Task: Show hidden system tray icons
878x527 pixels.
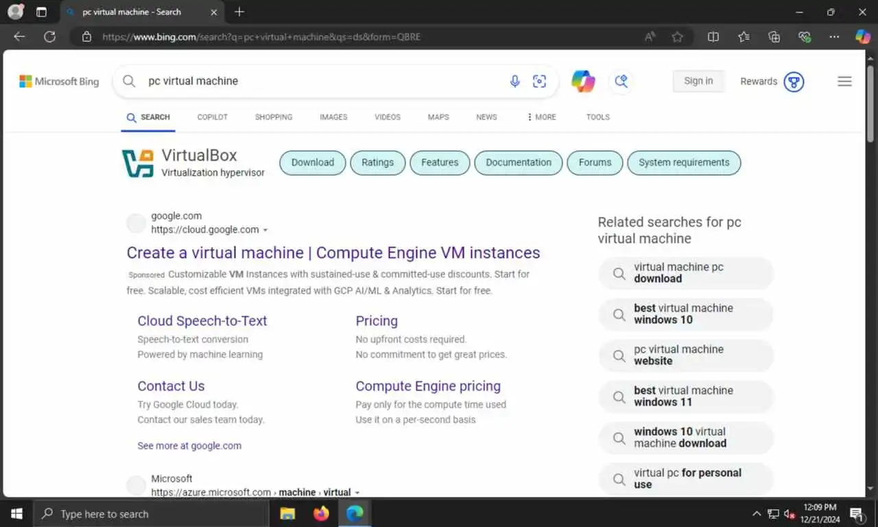Action: tap(757, 513)
